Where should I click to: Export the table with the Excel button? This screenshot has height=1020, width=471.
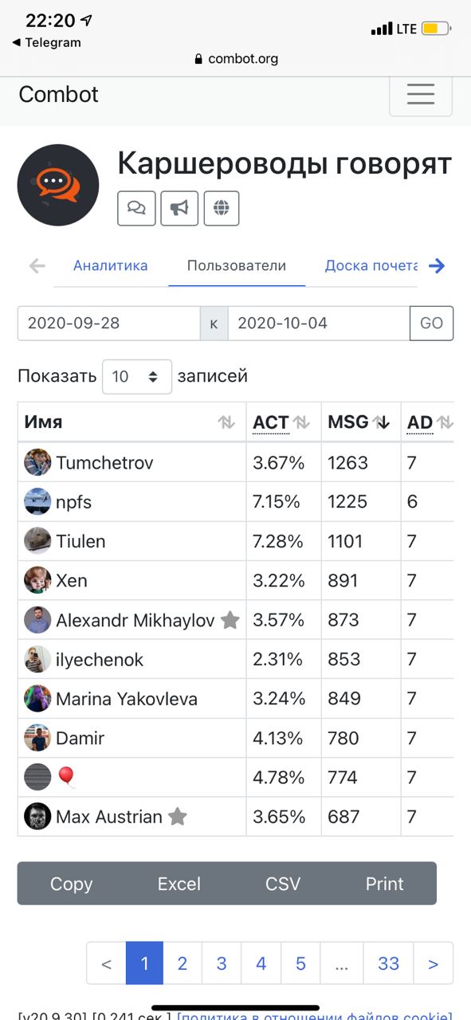179,884
